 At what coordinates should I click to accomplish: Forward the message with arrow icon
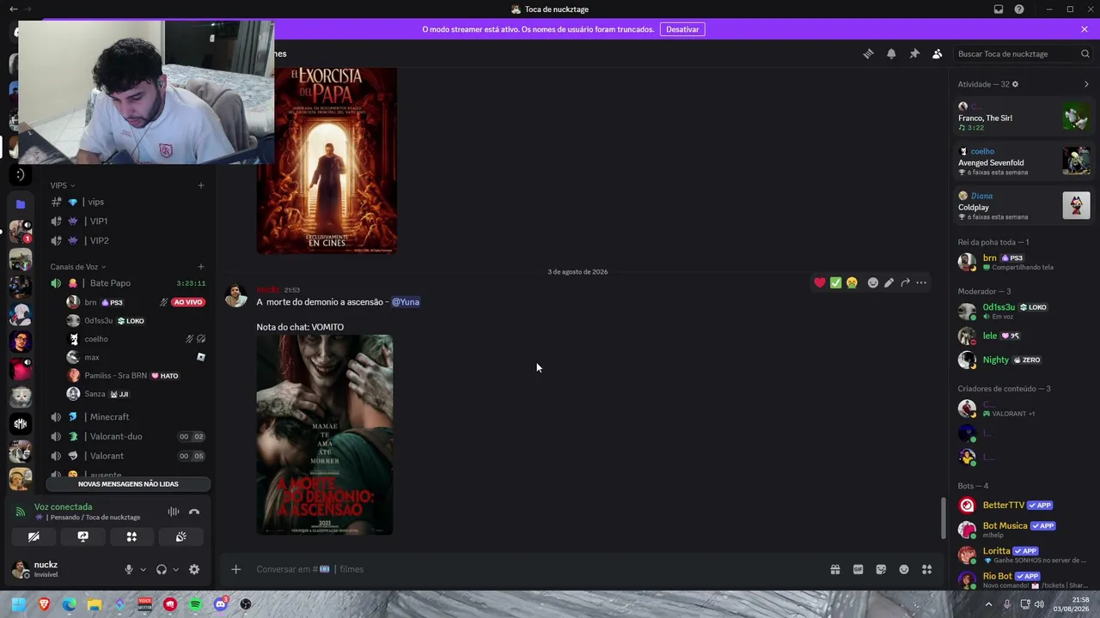[x=905, y=282]
